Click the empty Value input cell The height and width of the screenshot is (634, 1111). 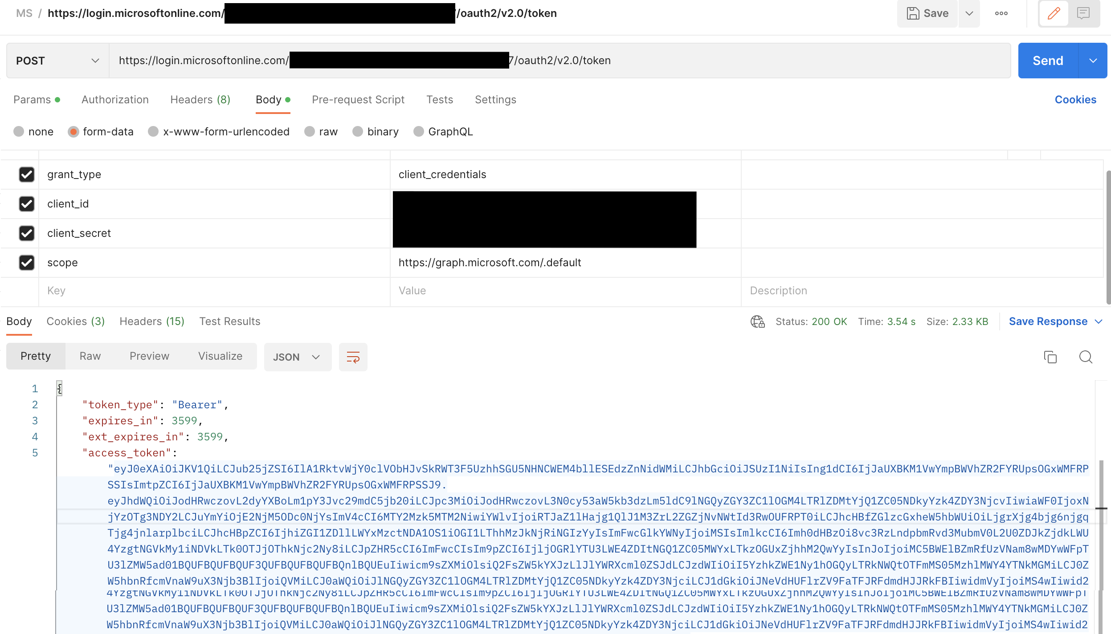566,291
